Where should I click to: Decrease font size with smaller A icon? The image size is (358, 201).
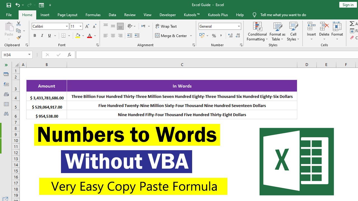(x=95, y=26)
